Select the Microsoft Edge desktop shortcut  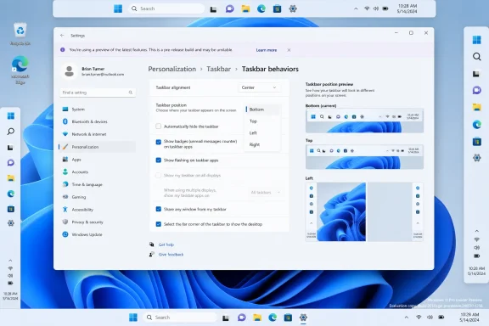[20, 70]
